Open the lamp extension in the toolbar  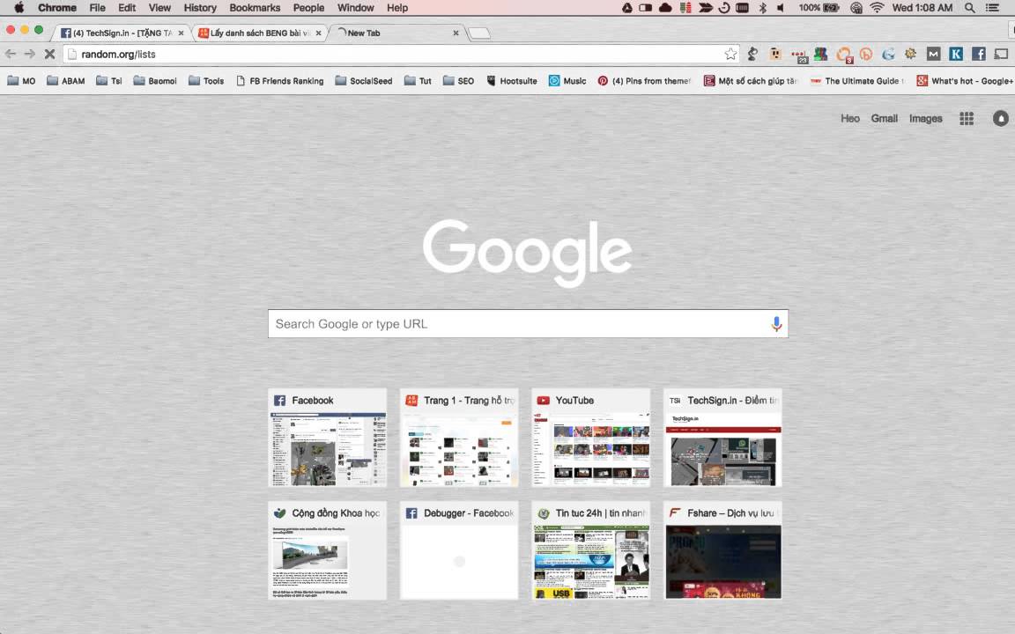pos(752,55)
